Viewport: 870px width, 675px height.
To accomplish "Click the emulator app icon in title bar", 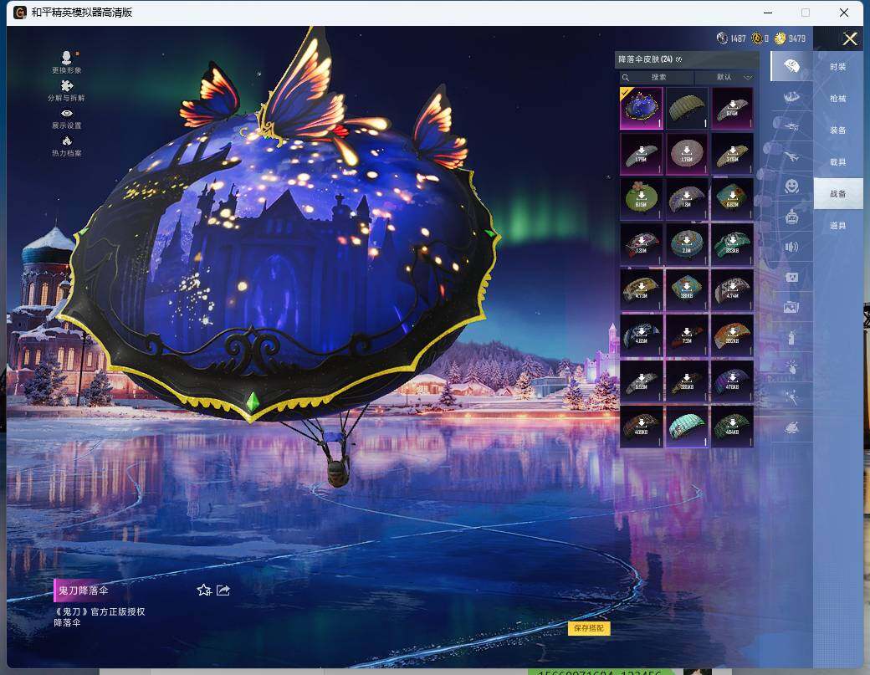I will tap(19, 13).
